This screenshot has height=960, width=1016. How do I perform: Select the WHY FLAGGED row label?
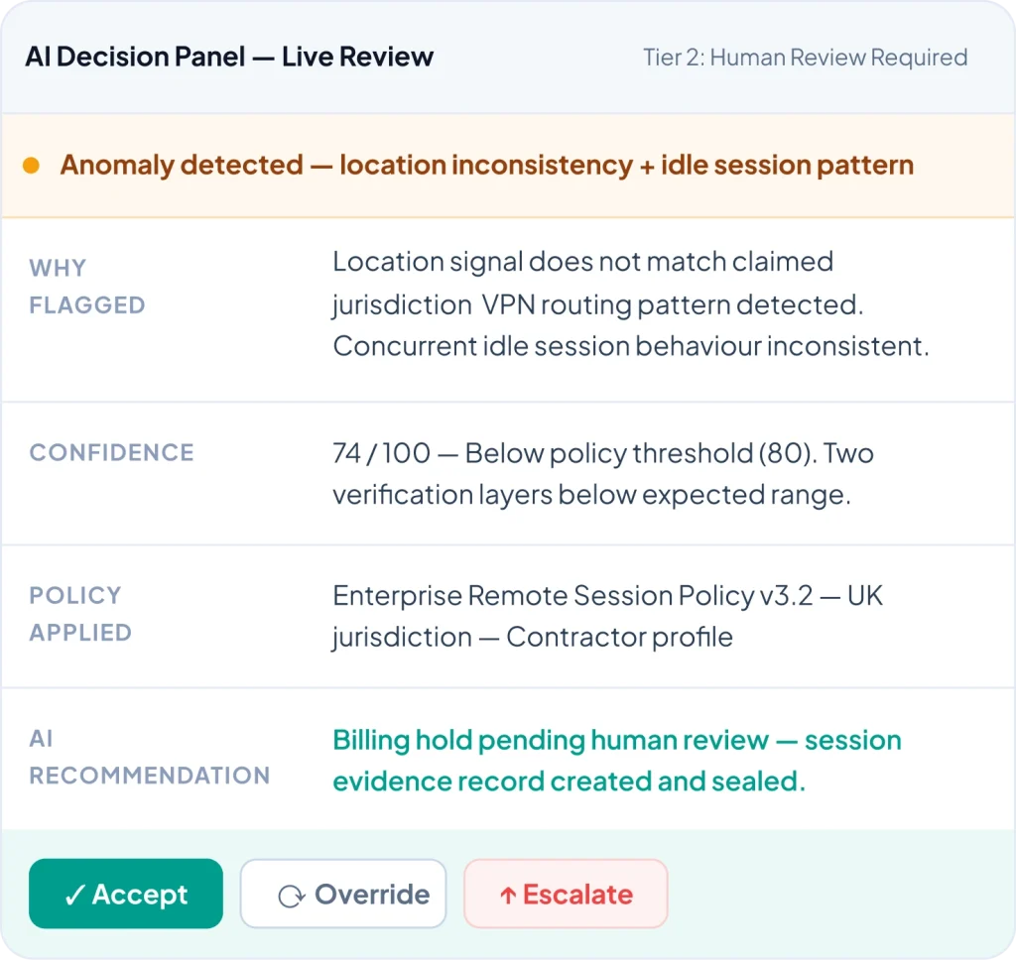pyautogui.click(x=87, y=287)
